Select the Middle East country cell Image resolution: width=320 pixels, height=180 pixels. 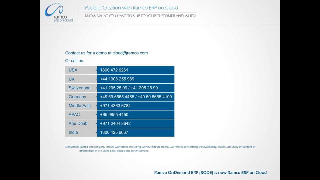81,105
